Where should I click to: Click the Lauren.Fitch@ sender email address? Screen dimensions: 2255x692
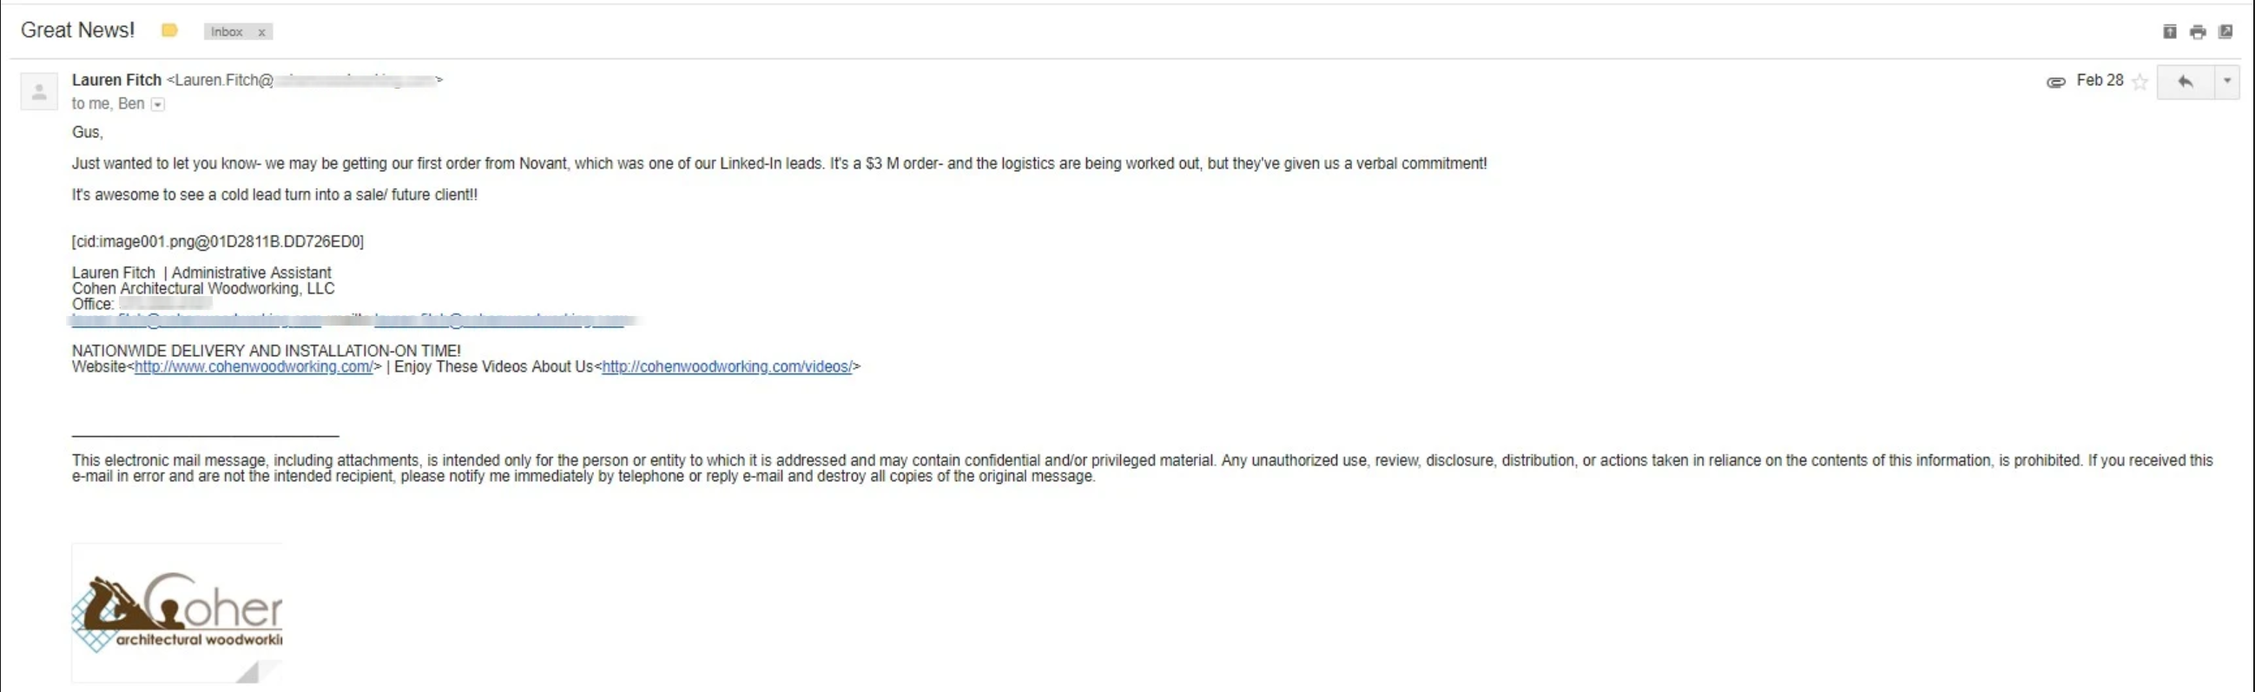click(x=224, y=81)
